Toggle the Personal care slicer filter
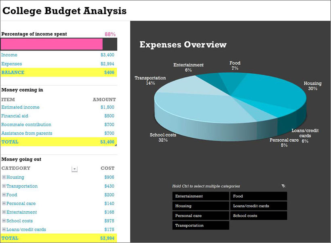The height and width of the screenshot is (243, 331). [200, 216]
